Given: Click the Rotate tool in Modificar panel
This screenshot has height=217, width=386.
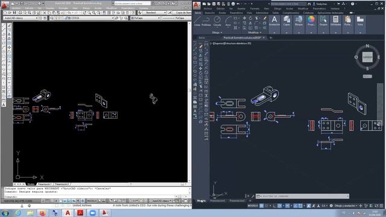Looking at the screenshot, I should (250, 18).
